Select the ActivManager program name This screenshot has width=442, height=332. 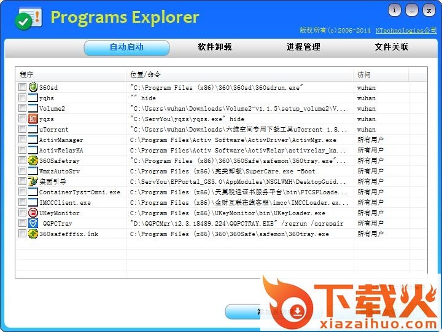click(x=61, y=140)
